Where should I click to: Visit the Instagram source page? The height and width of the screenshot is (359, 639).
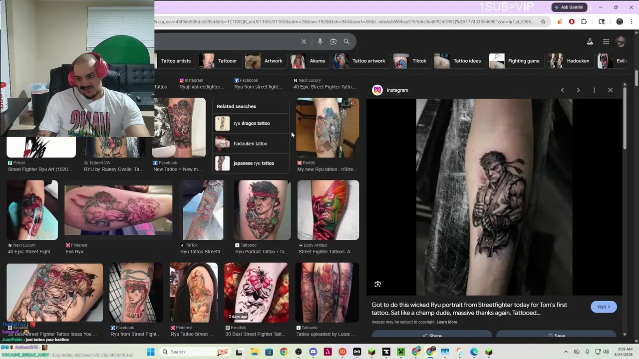tap(604, 307)
